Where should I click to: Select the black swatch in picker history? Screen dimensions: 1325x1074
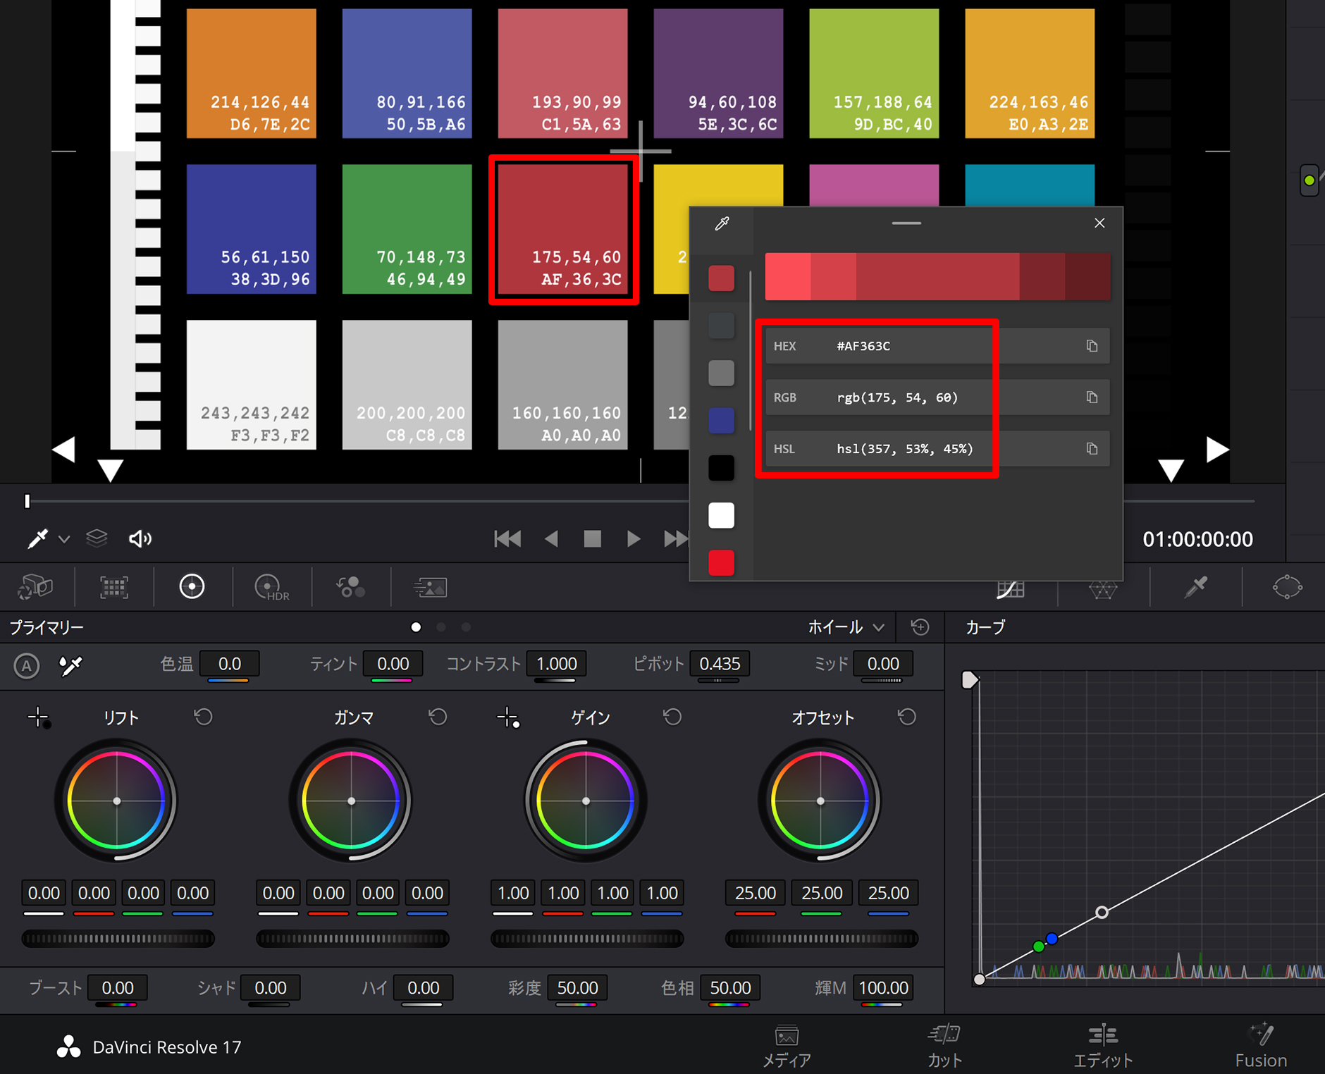point(721,468)
